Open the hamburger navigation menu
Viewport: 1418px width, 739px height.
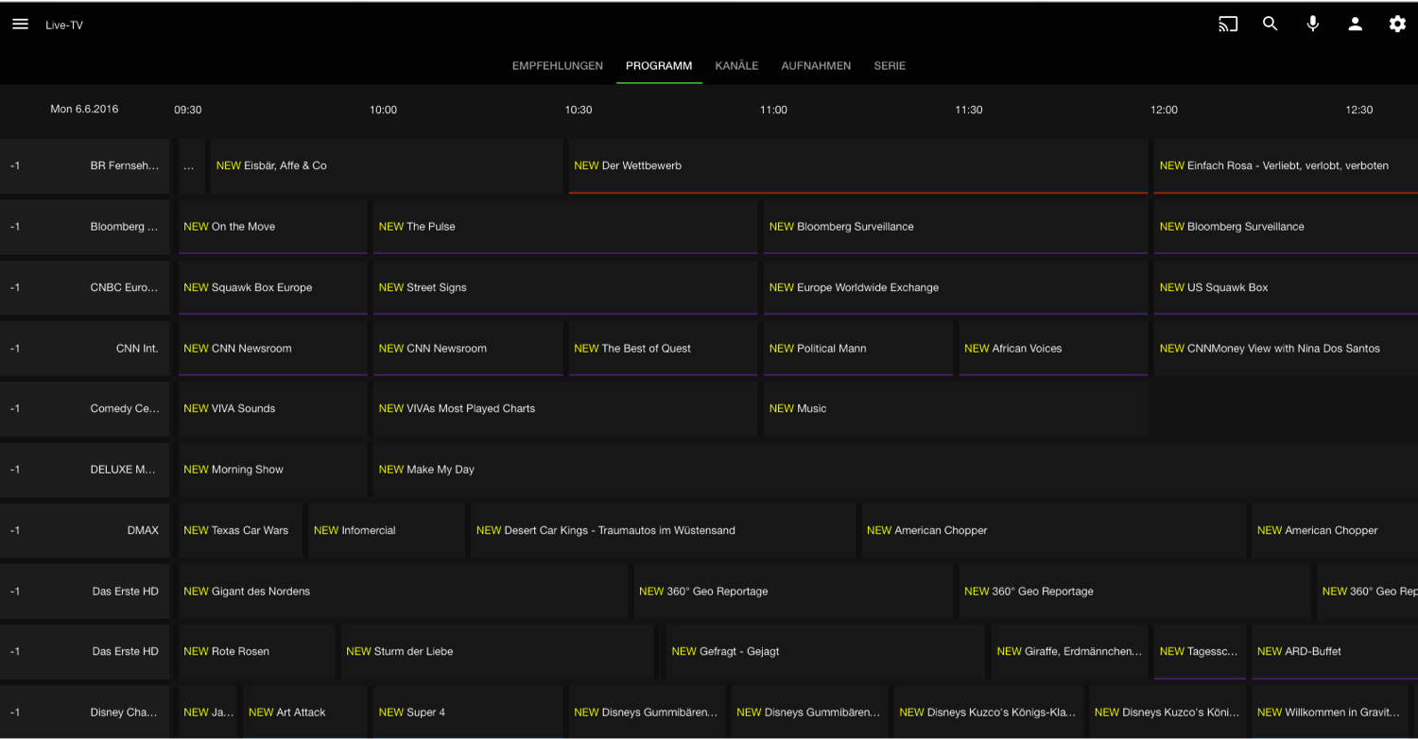tap(20, 25)
